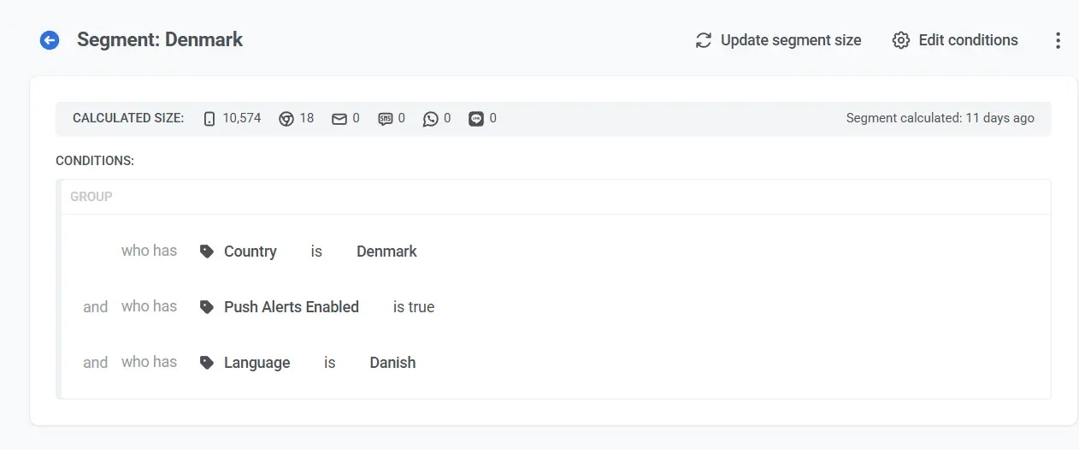The height and width of the screenshot is (450, 1079).
Task: Click the blue back arrow icon
Action: (x=50, y=40)
